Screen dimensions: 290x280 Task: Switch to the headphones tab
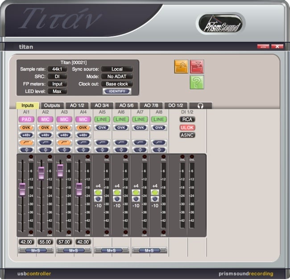200,106
